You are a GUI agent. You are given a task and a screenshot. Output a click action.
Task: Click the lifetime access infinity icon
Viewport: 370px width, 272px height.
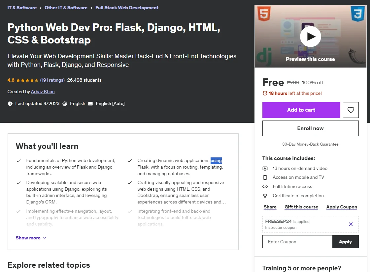pos(265,186)
